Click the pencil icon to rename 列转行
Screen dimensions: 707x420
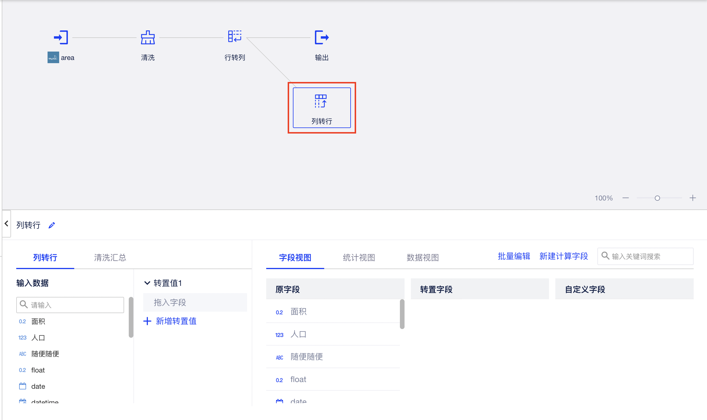point(52,225)
